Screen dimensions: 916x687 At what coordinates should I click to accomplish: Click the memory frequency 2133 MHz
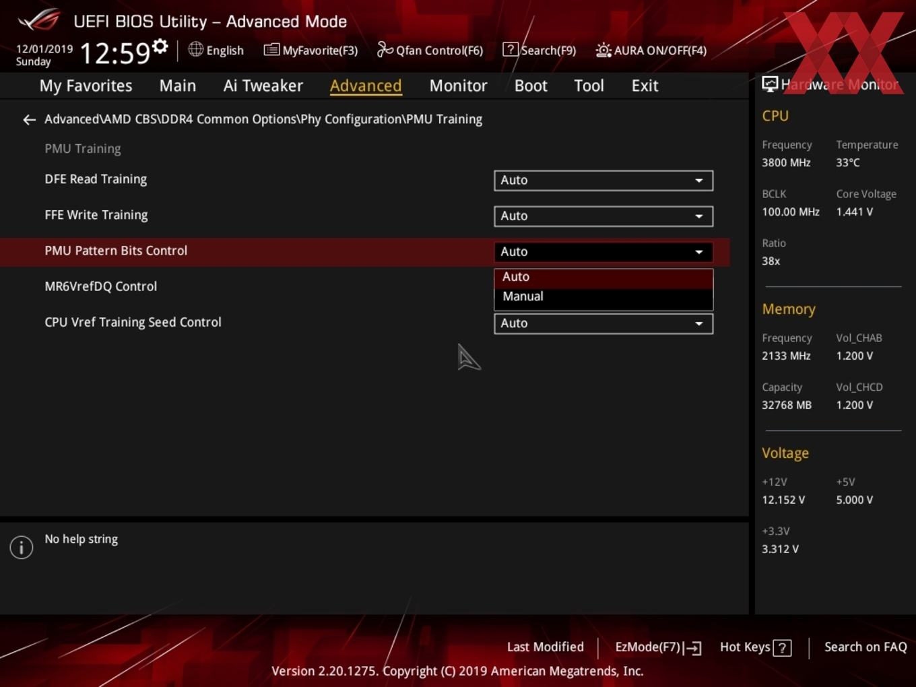click(786, 356)
